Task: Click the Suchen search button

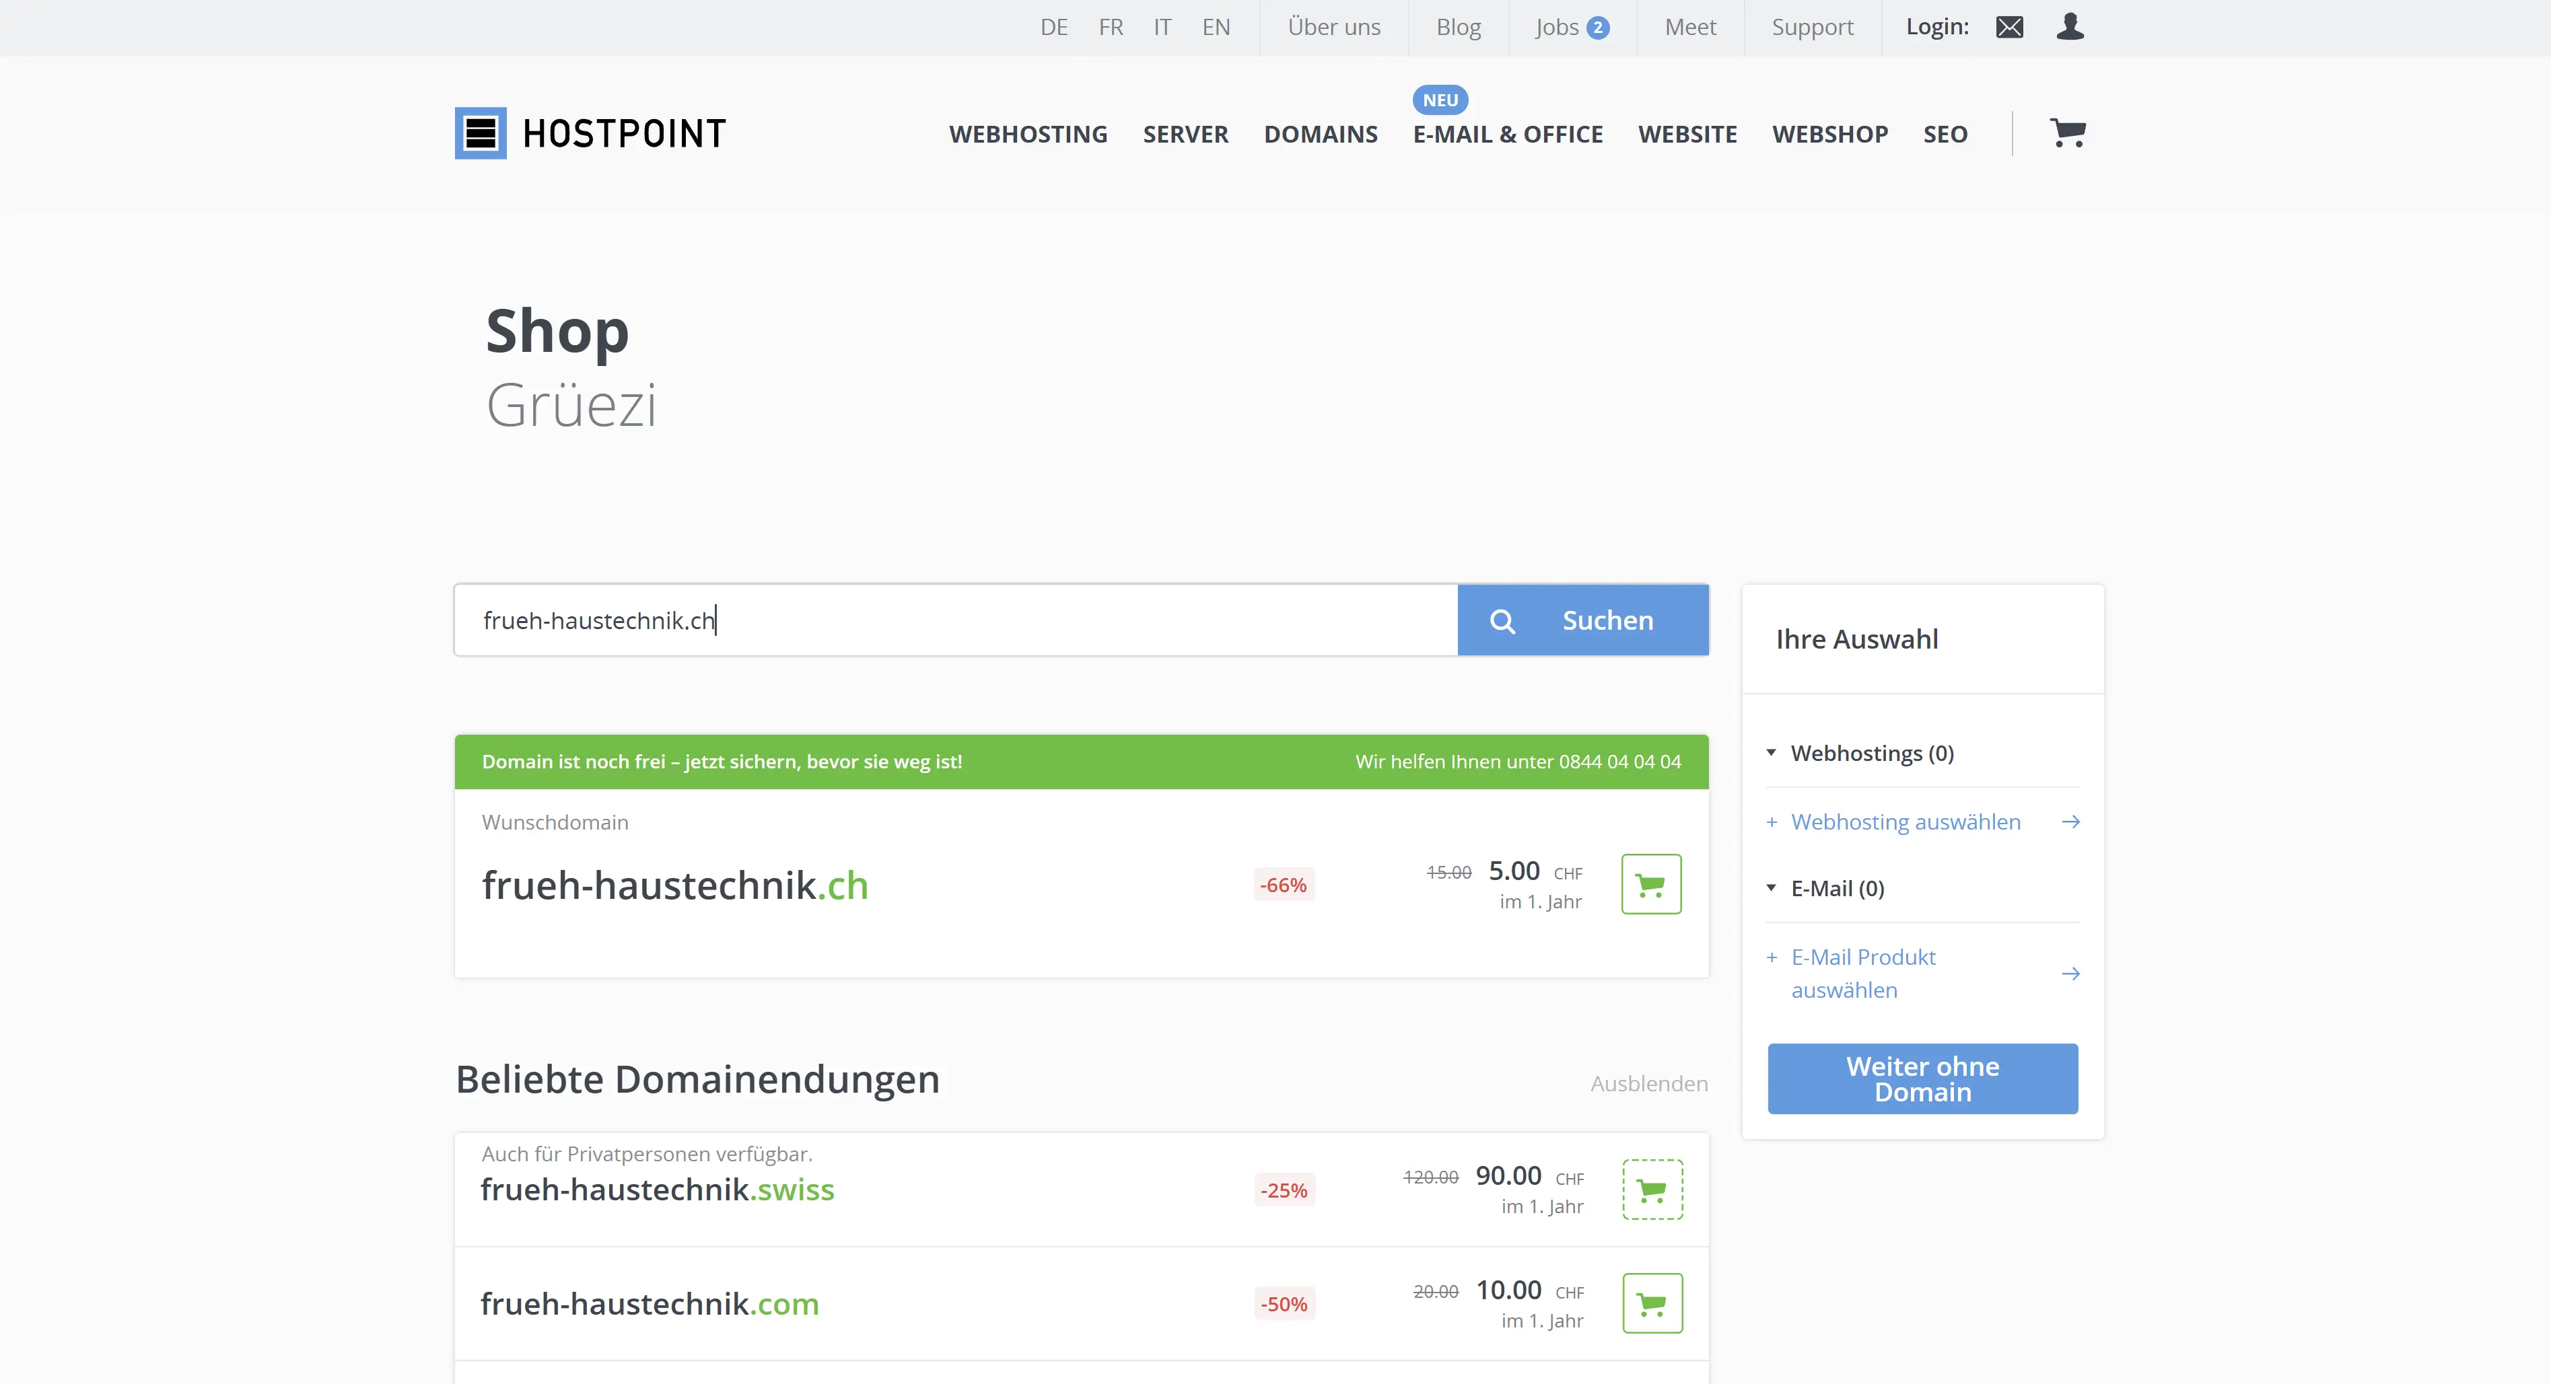Action: 1582,620
